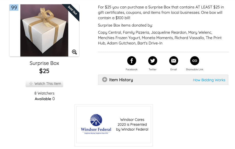Click the Windsor Federal logo

tap(96, 124)
